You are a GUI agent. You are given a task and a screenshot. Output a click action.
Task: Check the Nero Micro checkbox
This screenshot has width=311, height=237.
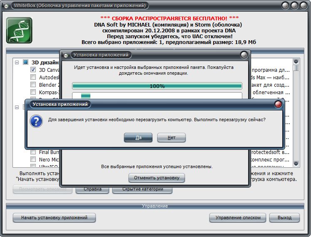point(33,159)
